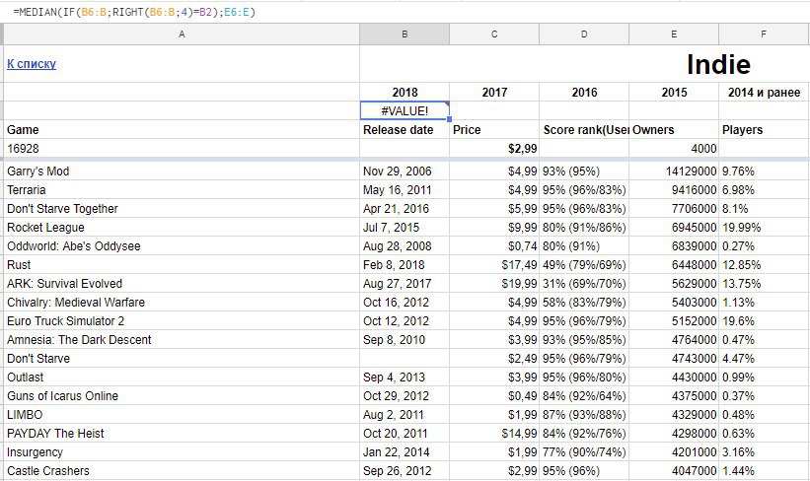Click the '2014 и ранее' heading cell

click(x=764, y=93)
